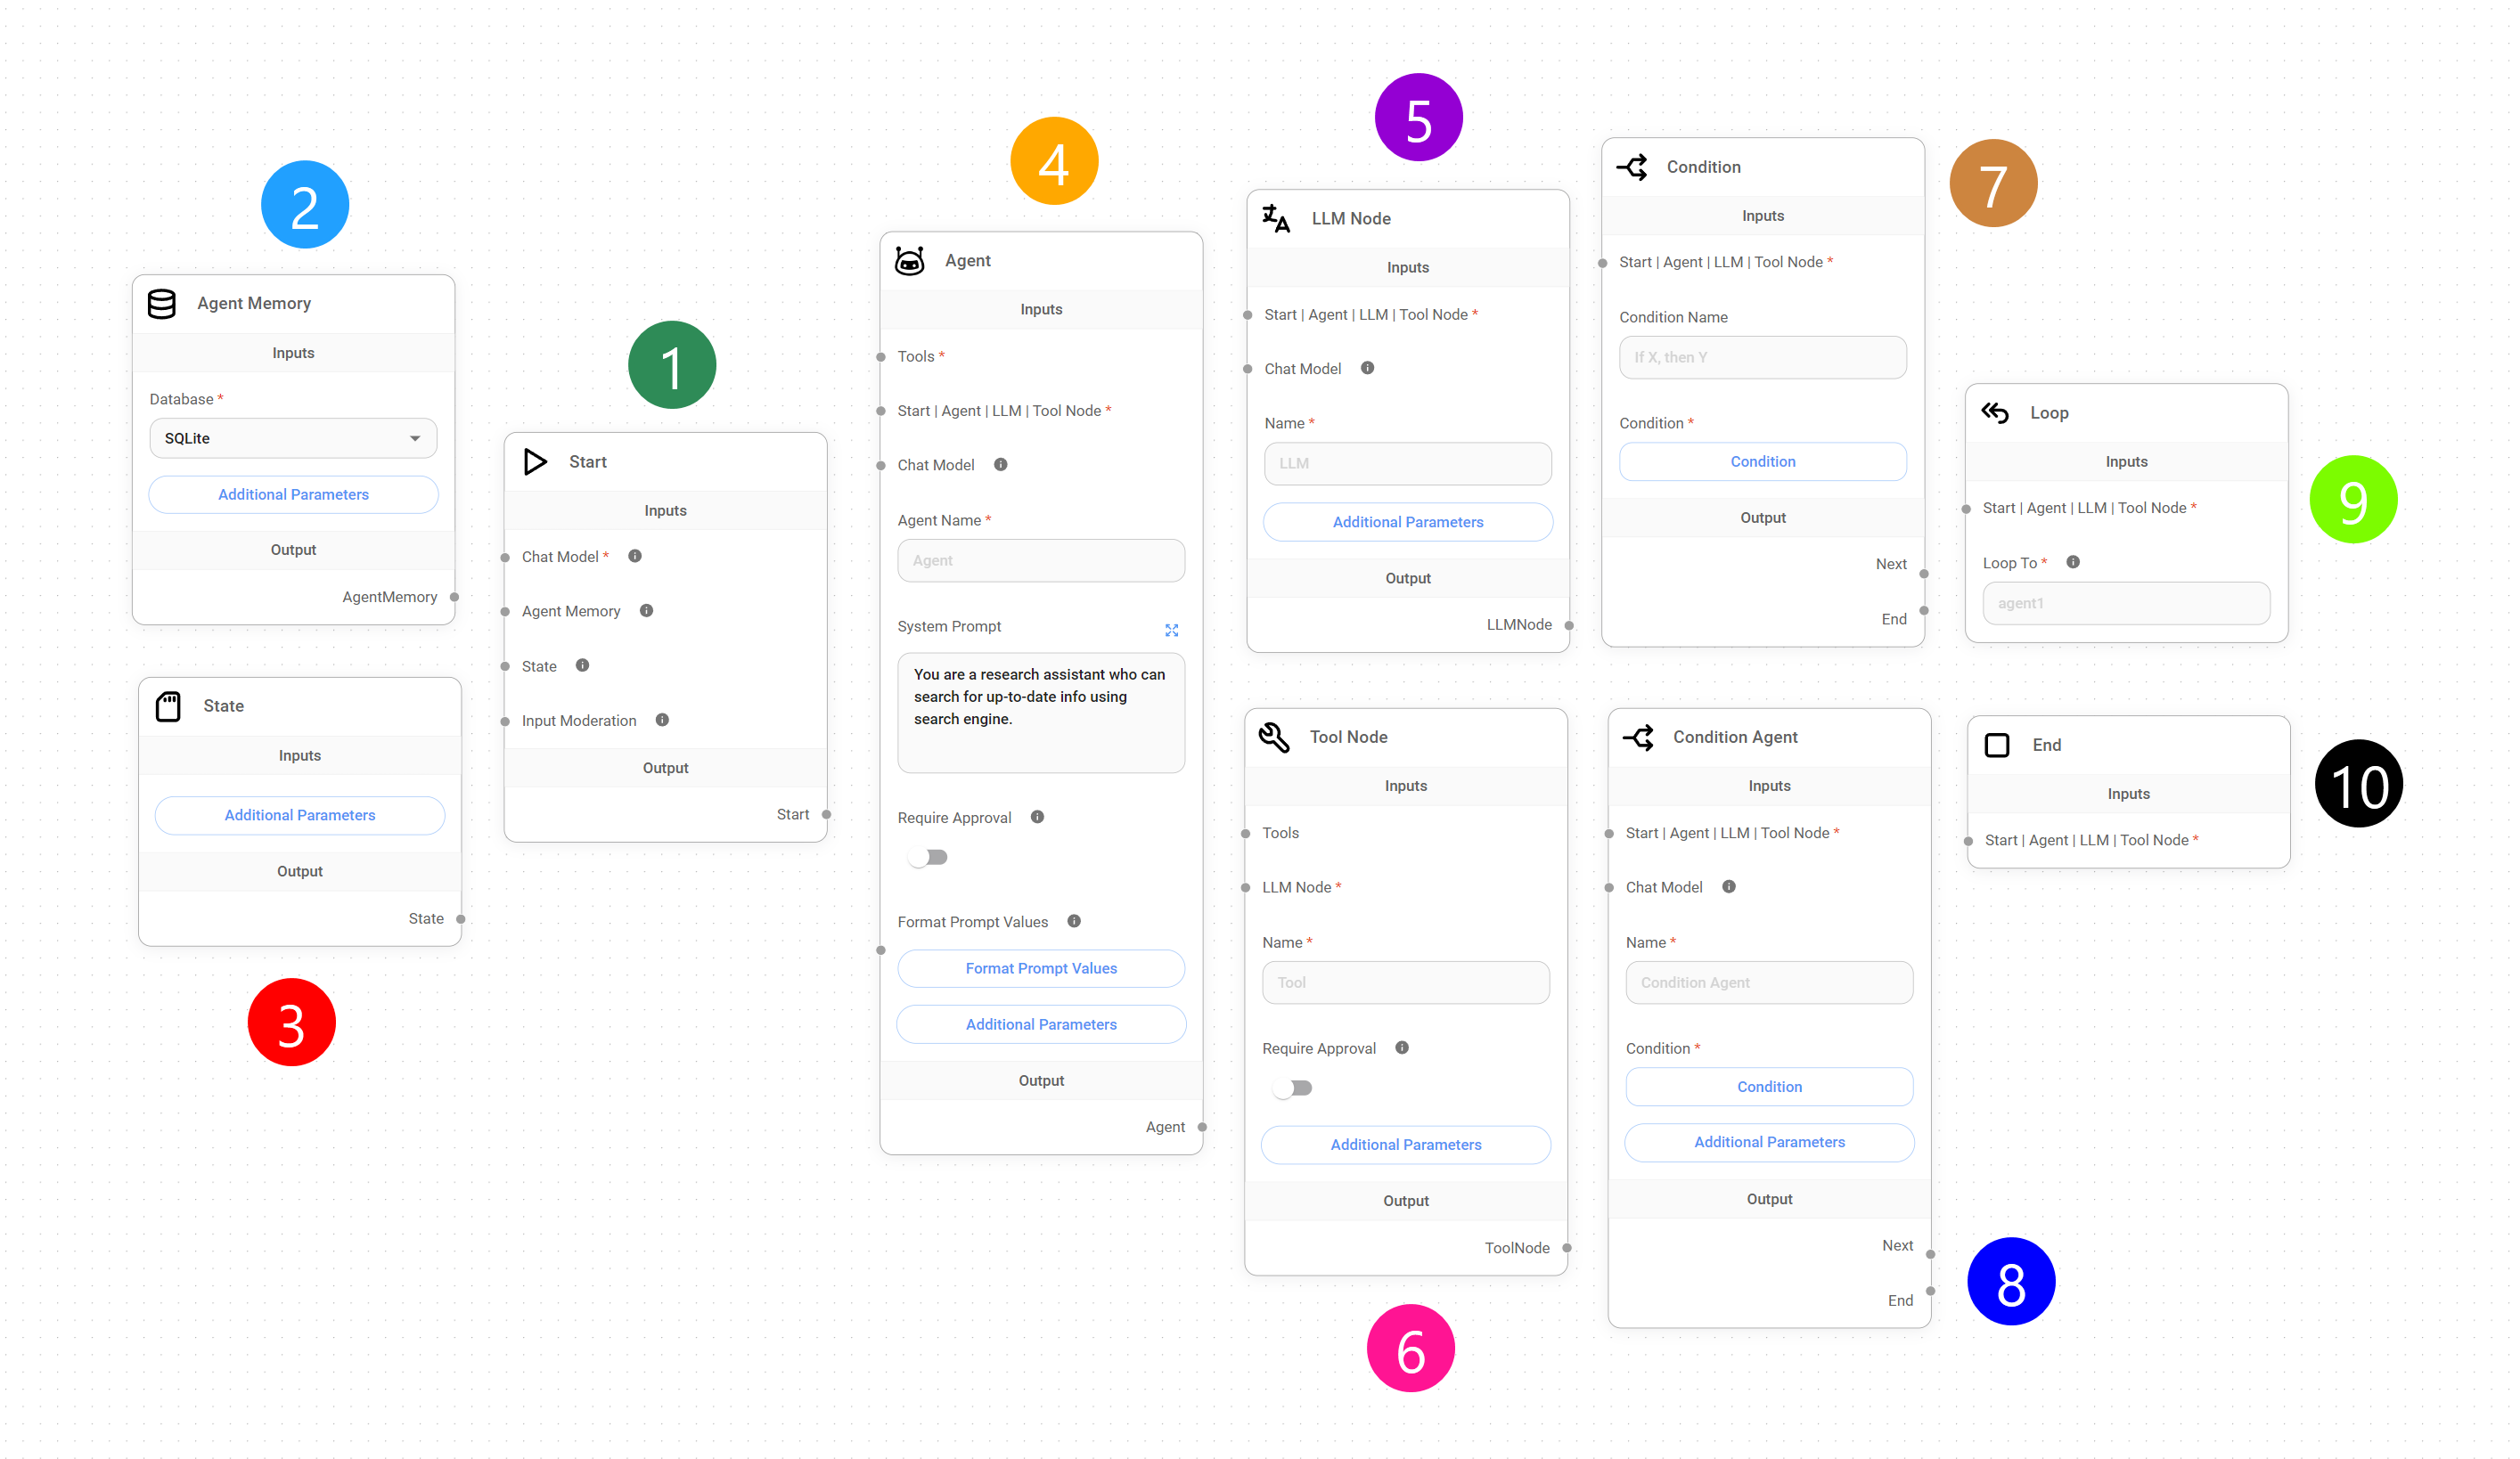
Task: Click the End node square icon
Action: (x=1997, y=746)
